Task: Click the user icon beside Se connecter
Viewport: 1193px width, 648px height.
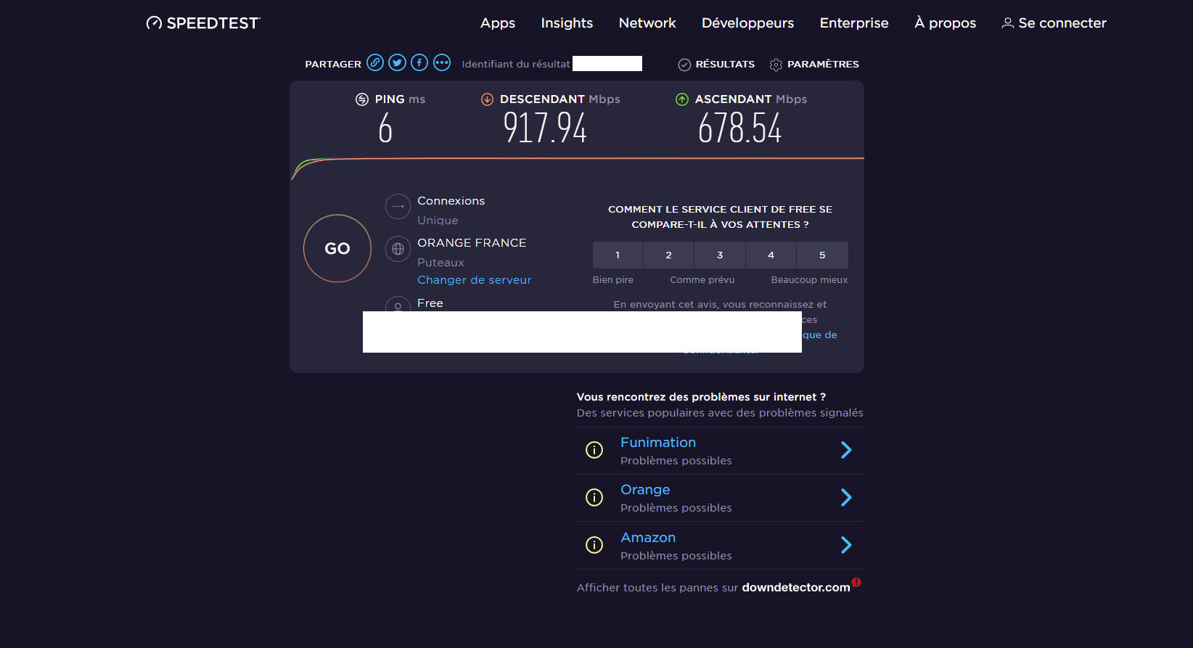Action: tap(1008, 23)
